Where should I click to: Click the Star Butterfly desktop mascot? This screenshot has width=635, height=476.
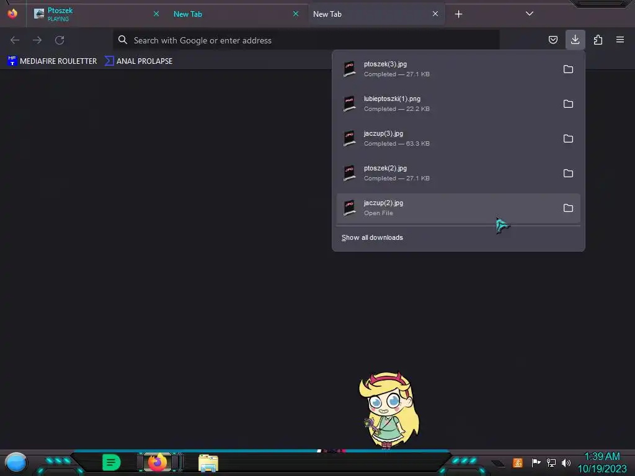click(389, 410)
